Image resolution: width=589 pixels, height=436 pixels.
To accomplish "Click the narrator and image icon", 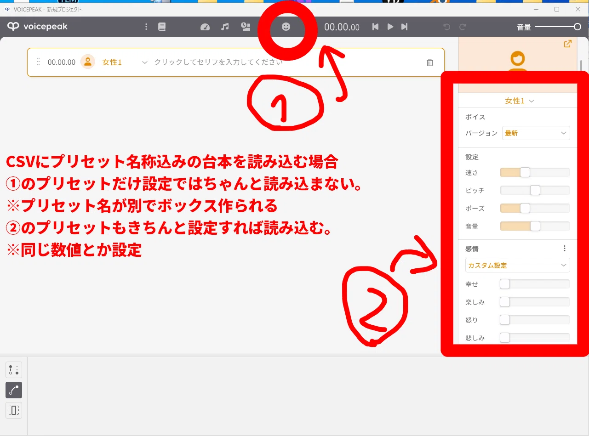I will coord(246,27).
